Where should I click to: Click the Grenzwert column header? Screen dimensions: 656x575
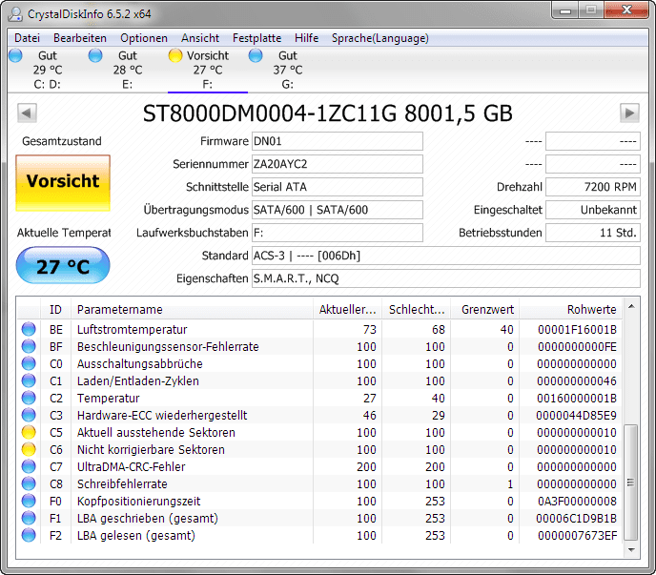(485, 309)
